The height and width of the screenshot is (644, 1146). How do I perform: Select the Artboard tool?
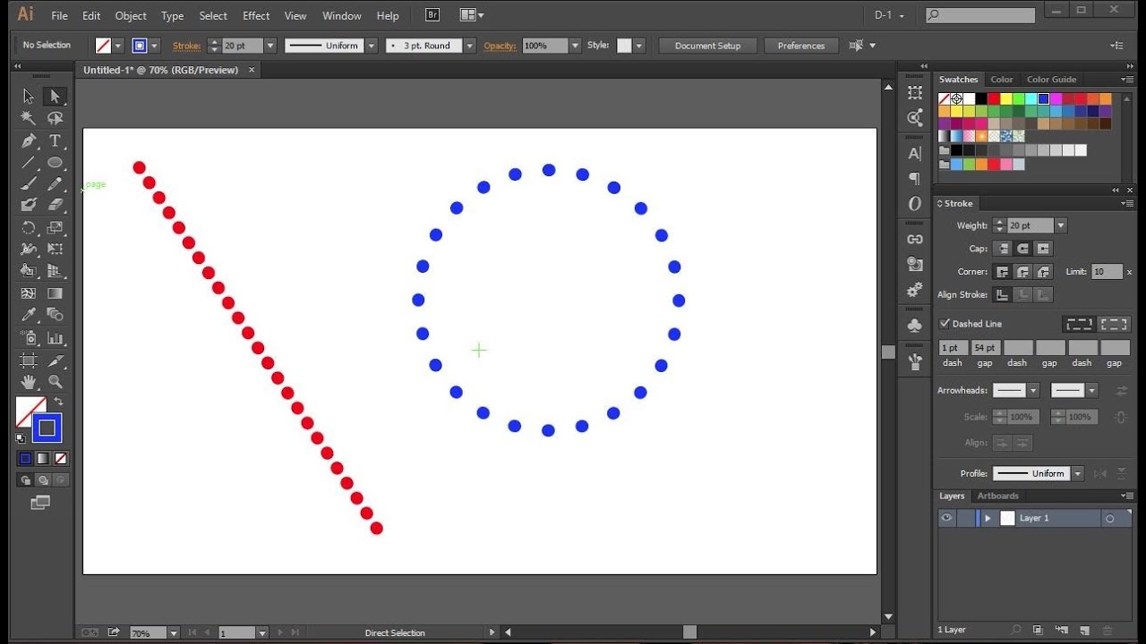click(29, 360)
